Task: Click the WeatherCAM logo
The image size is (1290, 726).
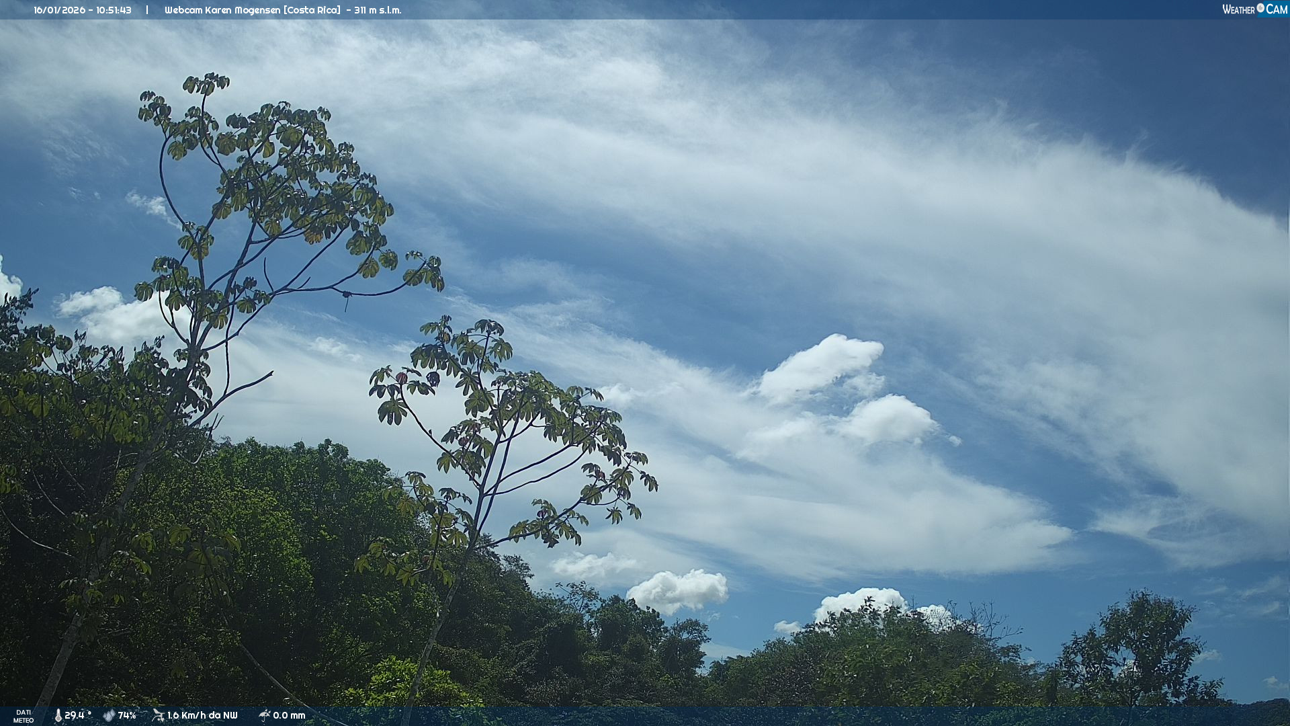Action: click(x=1254, y=9)
